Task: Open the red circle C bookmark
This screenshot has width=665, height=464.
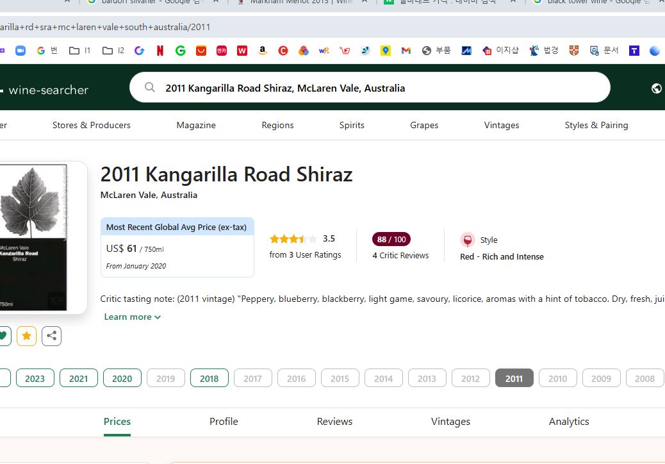Action: tap(283, 51)
